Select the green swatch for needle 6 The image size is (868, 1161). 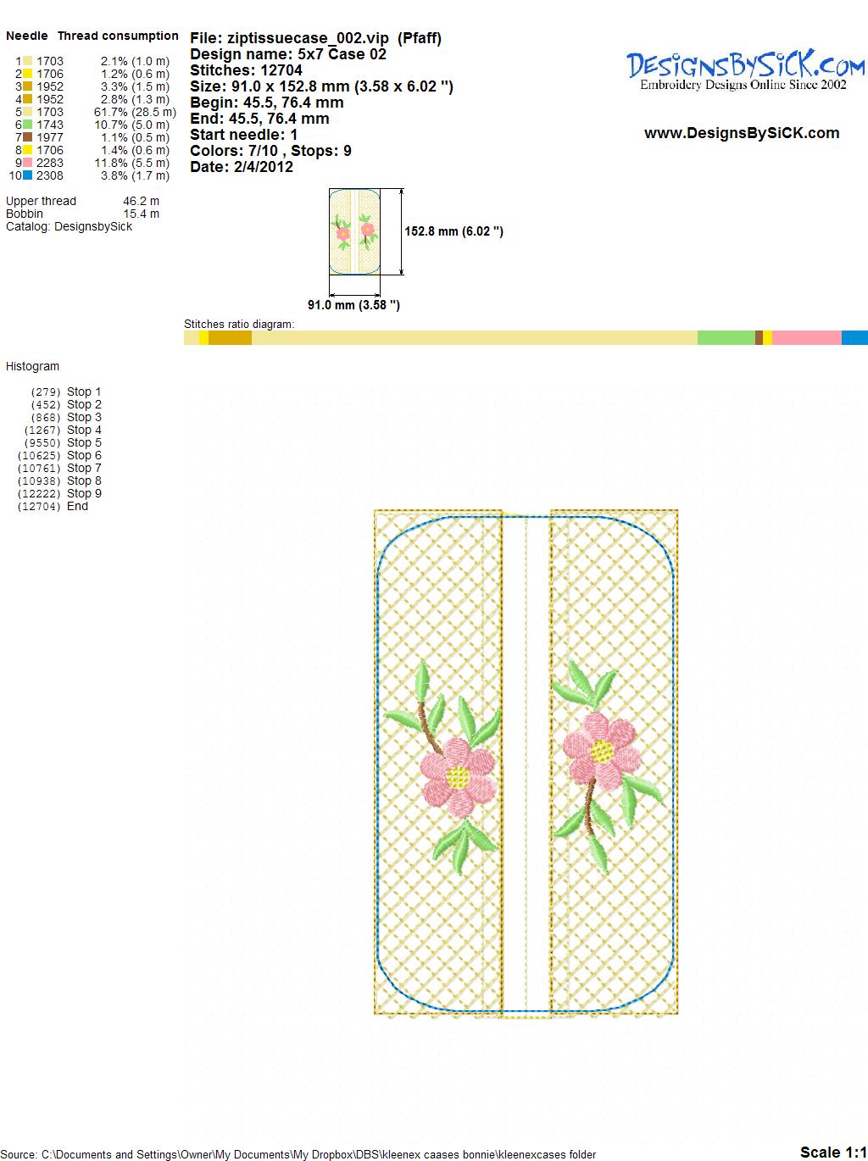[x=27, y=125]
